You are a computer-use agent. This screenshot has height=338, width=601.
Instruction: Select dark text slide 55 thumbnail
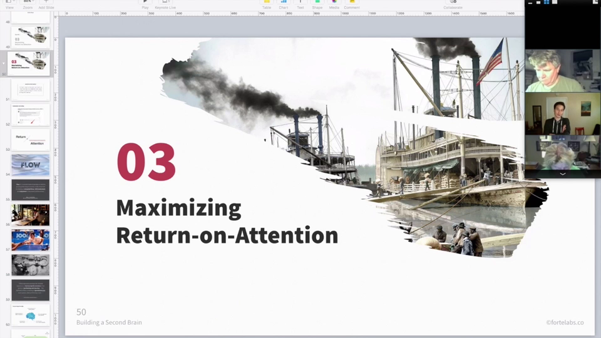(30, 190)
